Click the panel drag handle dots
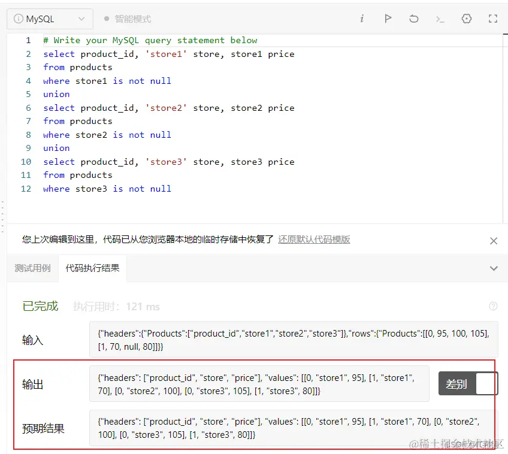This screenshot has width=508, height=454. 2,216
